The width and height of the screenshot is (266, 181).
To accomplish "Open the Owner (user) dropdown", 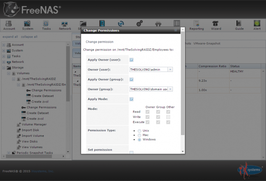I will click(170, 70).
